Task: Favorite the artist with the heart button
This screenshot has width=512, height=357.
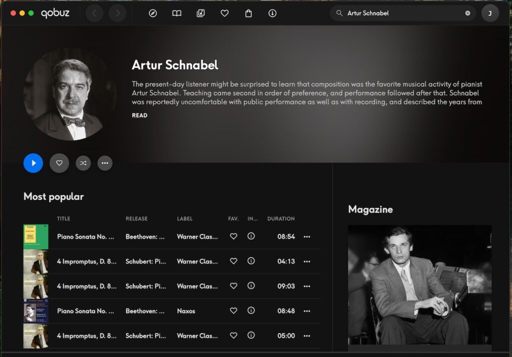Action: 59,163
